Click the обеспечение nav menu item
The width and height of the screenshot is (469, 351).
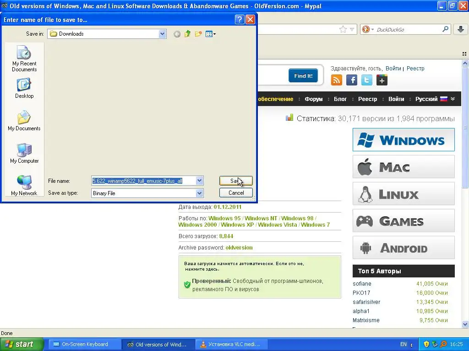tap(275, 99)
